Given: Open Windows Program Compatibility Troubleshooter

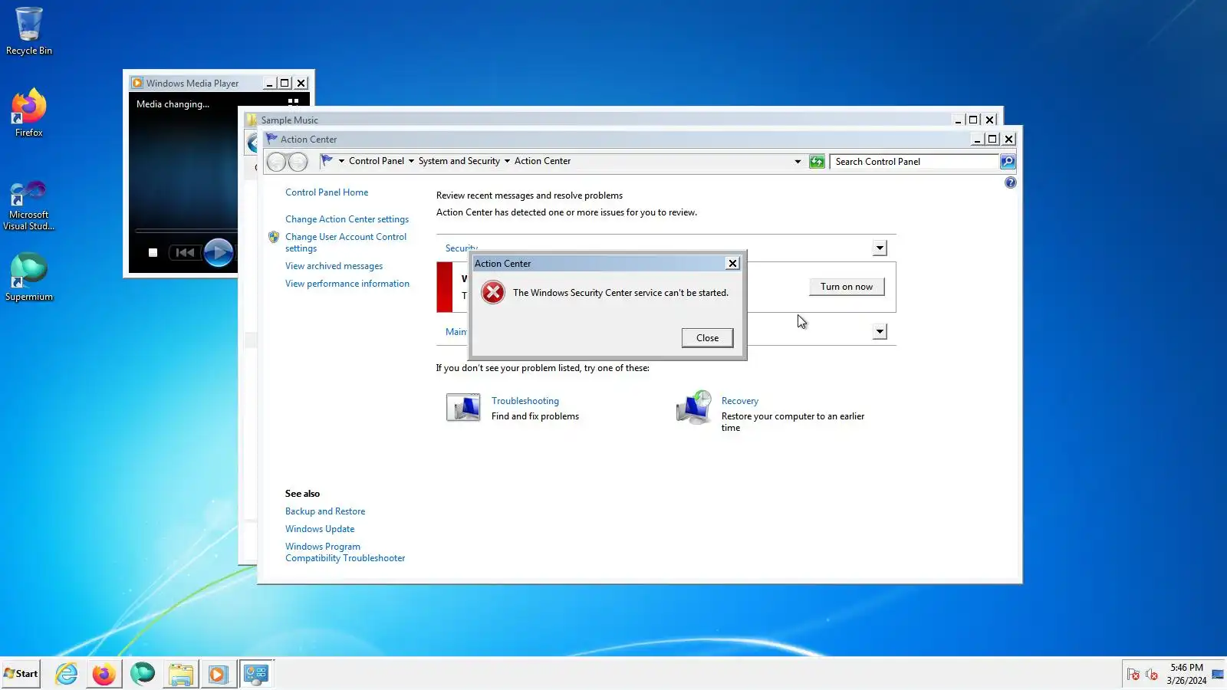Looking at the screenshot, I should [x=345, y=552].
